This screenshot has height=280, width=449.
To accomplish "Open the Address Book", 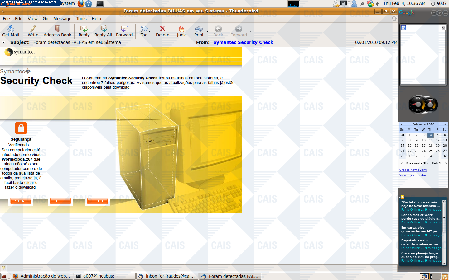I will (x=57, y=29).
